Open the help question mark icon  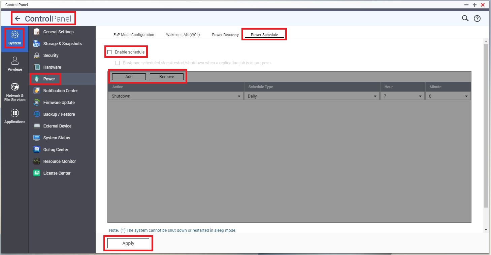(477, 19)
